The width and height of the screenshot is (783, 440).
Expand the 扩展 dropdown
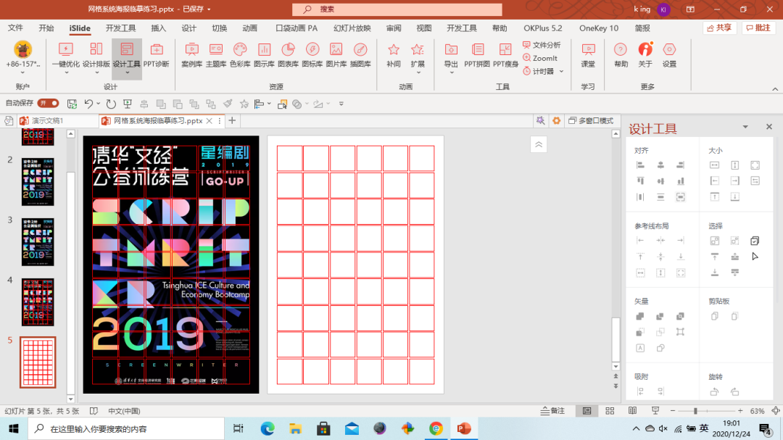(x=418, y=73)
